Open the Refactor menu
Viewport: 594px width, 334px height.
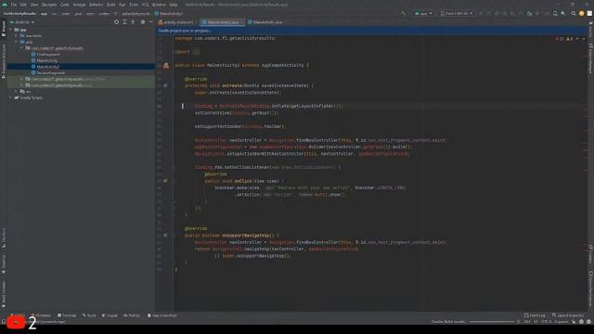pyautogui.click(x=97, y=5)
